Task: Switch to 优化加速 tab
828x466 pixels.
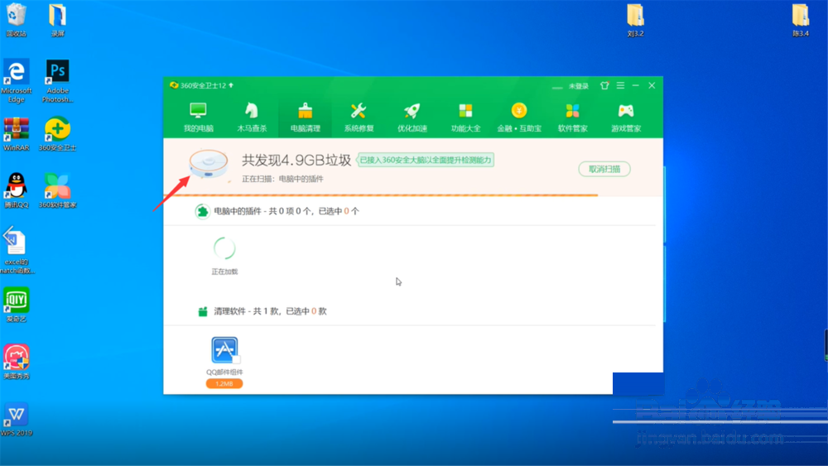Action: click(x=412, y=118)
